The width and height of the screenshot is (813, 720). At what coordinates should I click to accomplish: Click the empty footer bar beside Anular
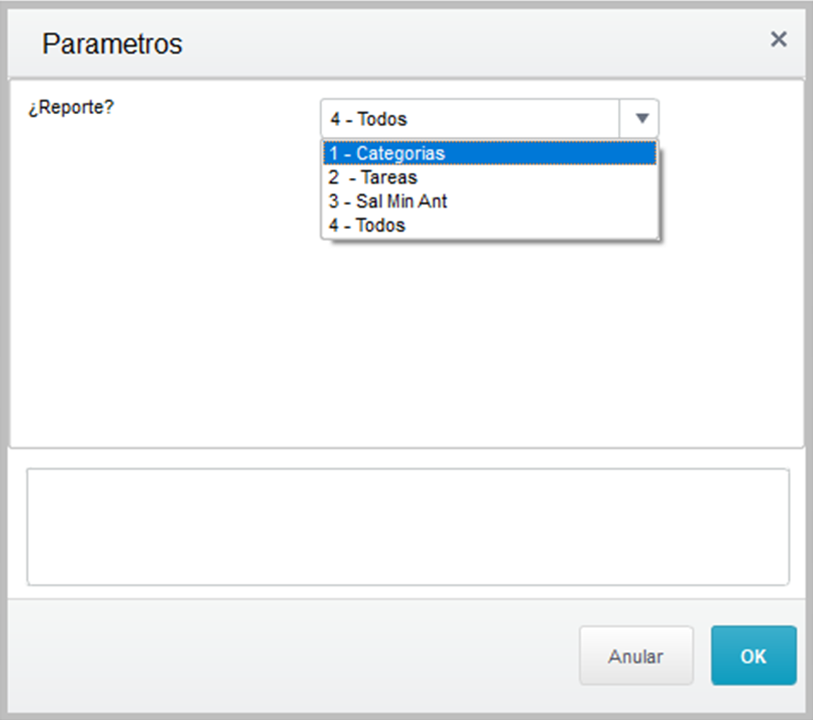[x=290, y=656]
